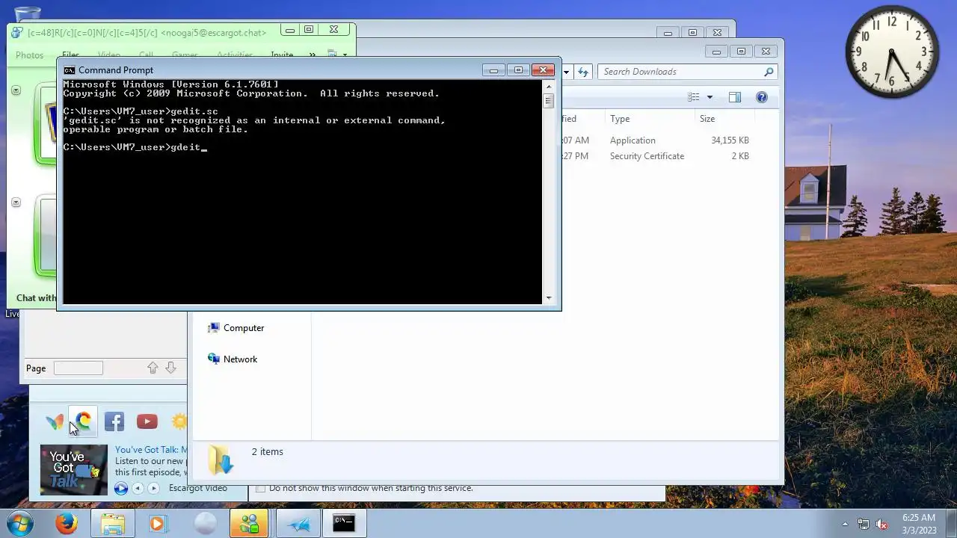Open Windows Explorer from taskbar
Image resolution: width=957 pixels, height=538 pixels.
[x=112, y=523]
